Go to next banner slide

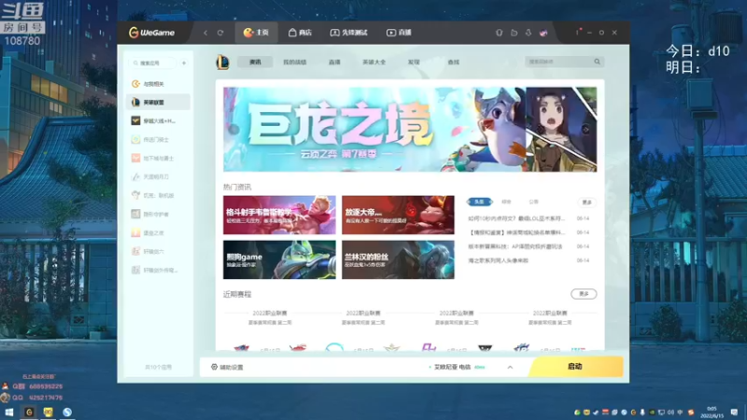pos(585,129)
